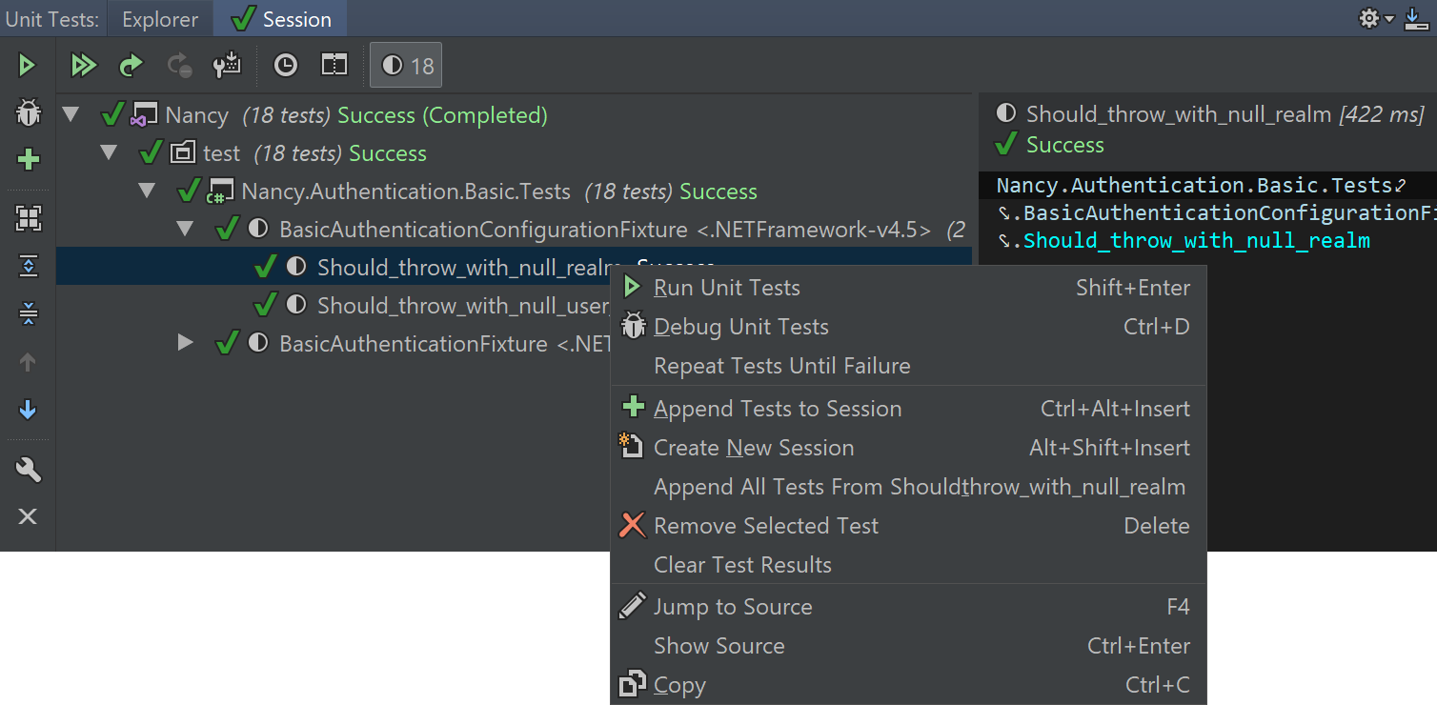
Task: Click Remove Selected Test entry
Action: [x=908, y=526]
